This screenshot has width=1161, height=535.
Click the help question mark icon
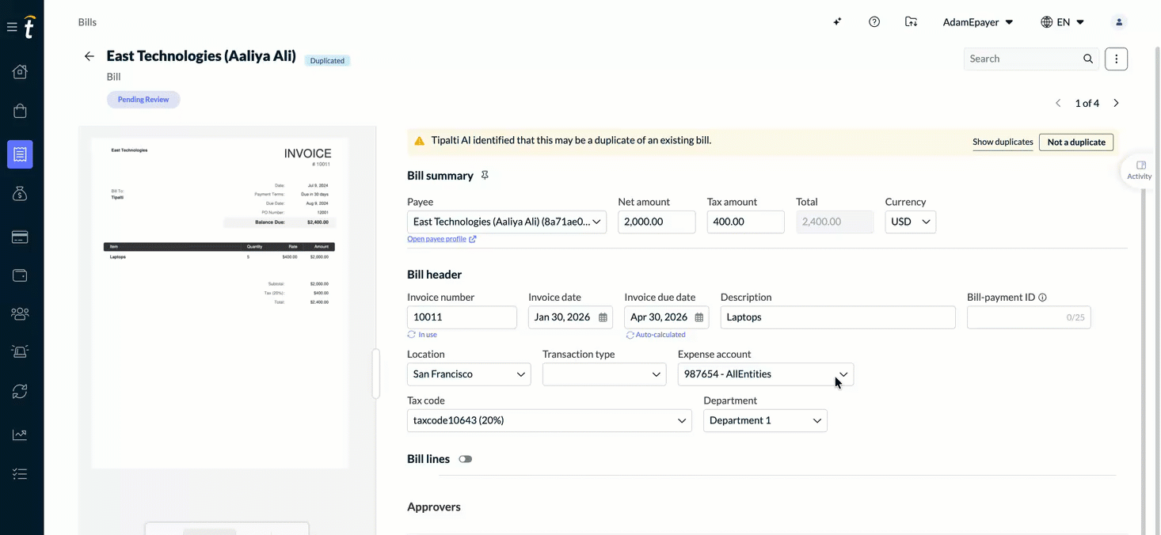click(x=874, y=22)
